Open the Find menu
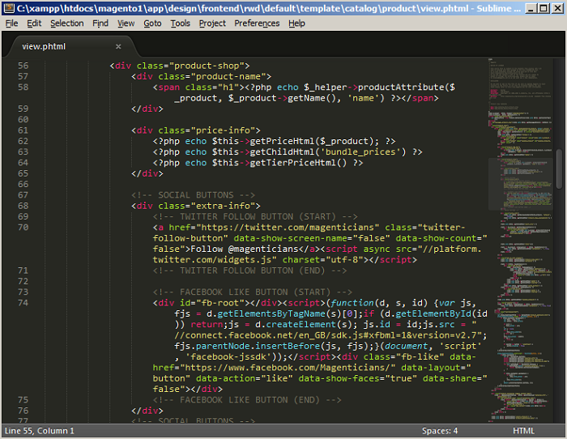 [x=100, y=23]
